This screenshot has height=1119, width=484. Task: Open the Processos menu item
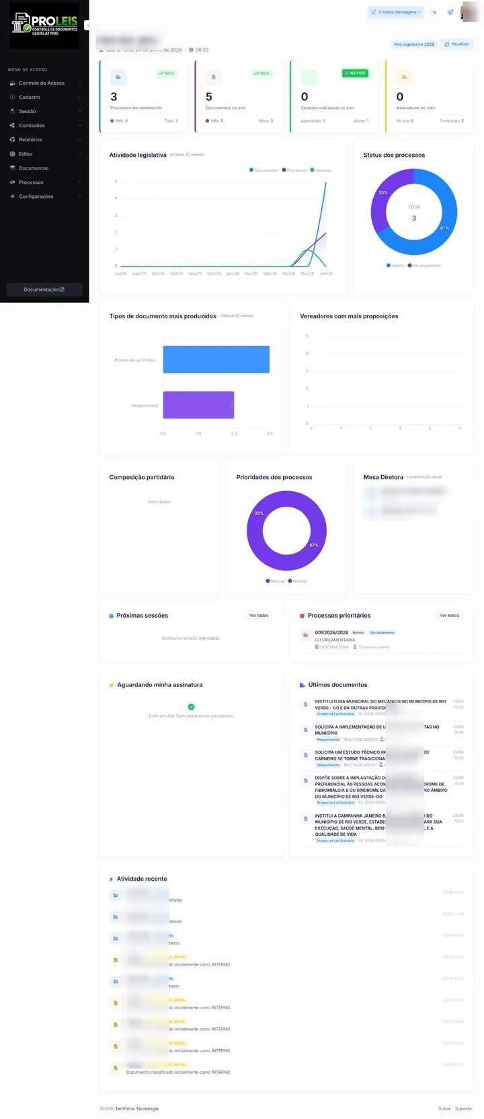(44, 182)
